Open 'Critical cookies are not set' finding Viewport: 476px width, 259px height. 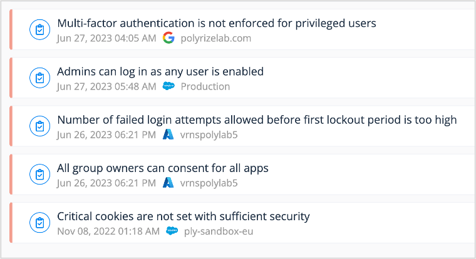(184, 216)
